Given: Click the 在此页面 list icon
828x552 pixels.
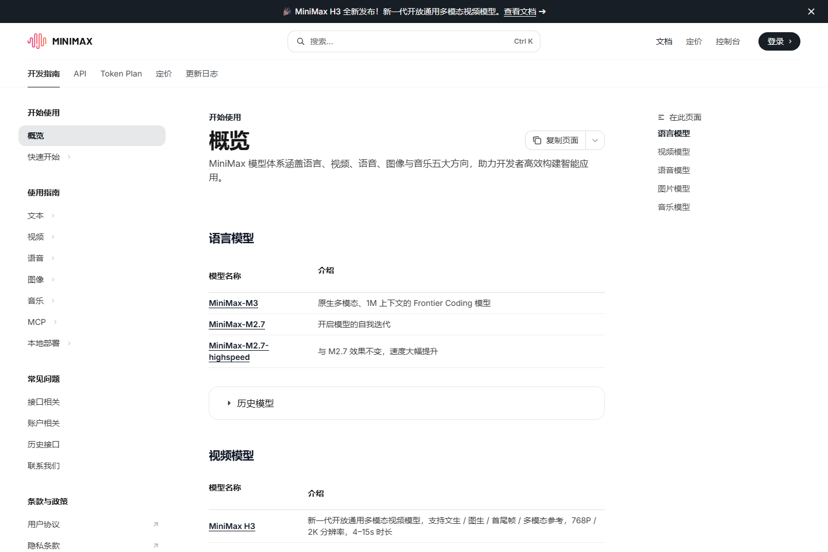Looking at the screenshot, I should coord(661,117).
